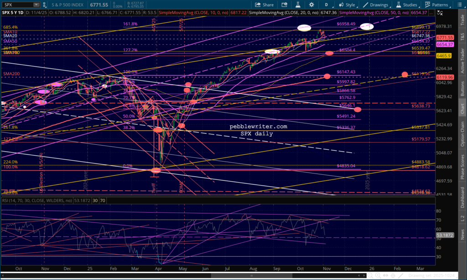Click the Share button in the toolbar
The height and width of the screenshot is (280, 467).
point(264,5)
